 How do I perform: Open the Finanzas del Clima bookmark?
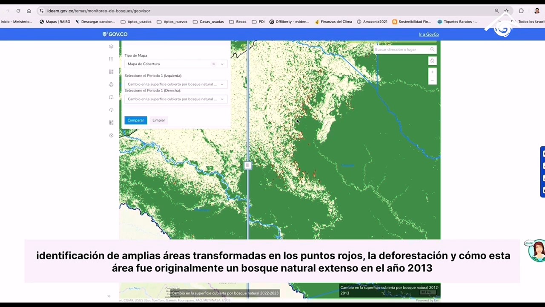[333, 22]
